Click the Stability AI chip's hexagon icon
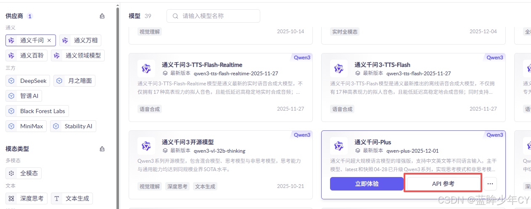531x209 pixels. tap(56, 126)
